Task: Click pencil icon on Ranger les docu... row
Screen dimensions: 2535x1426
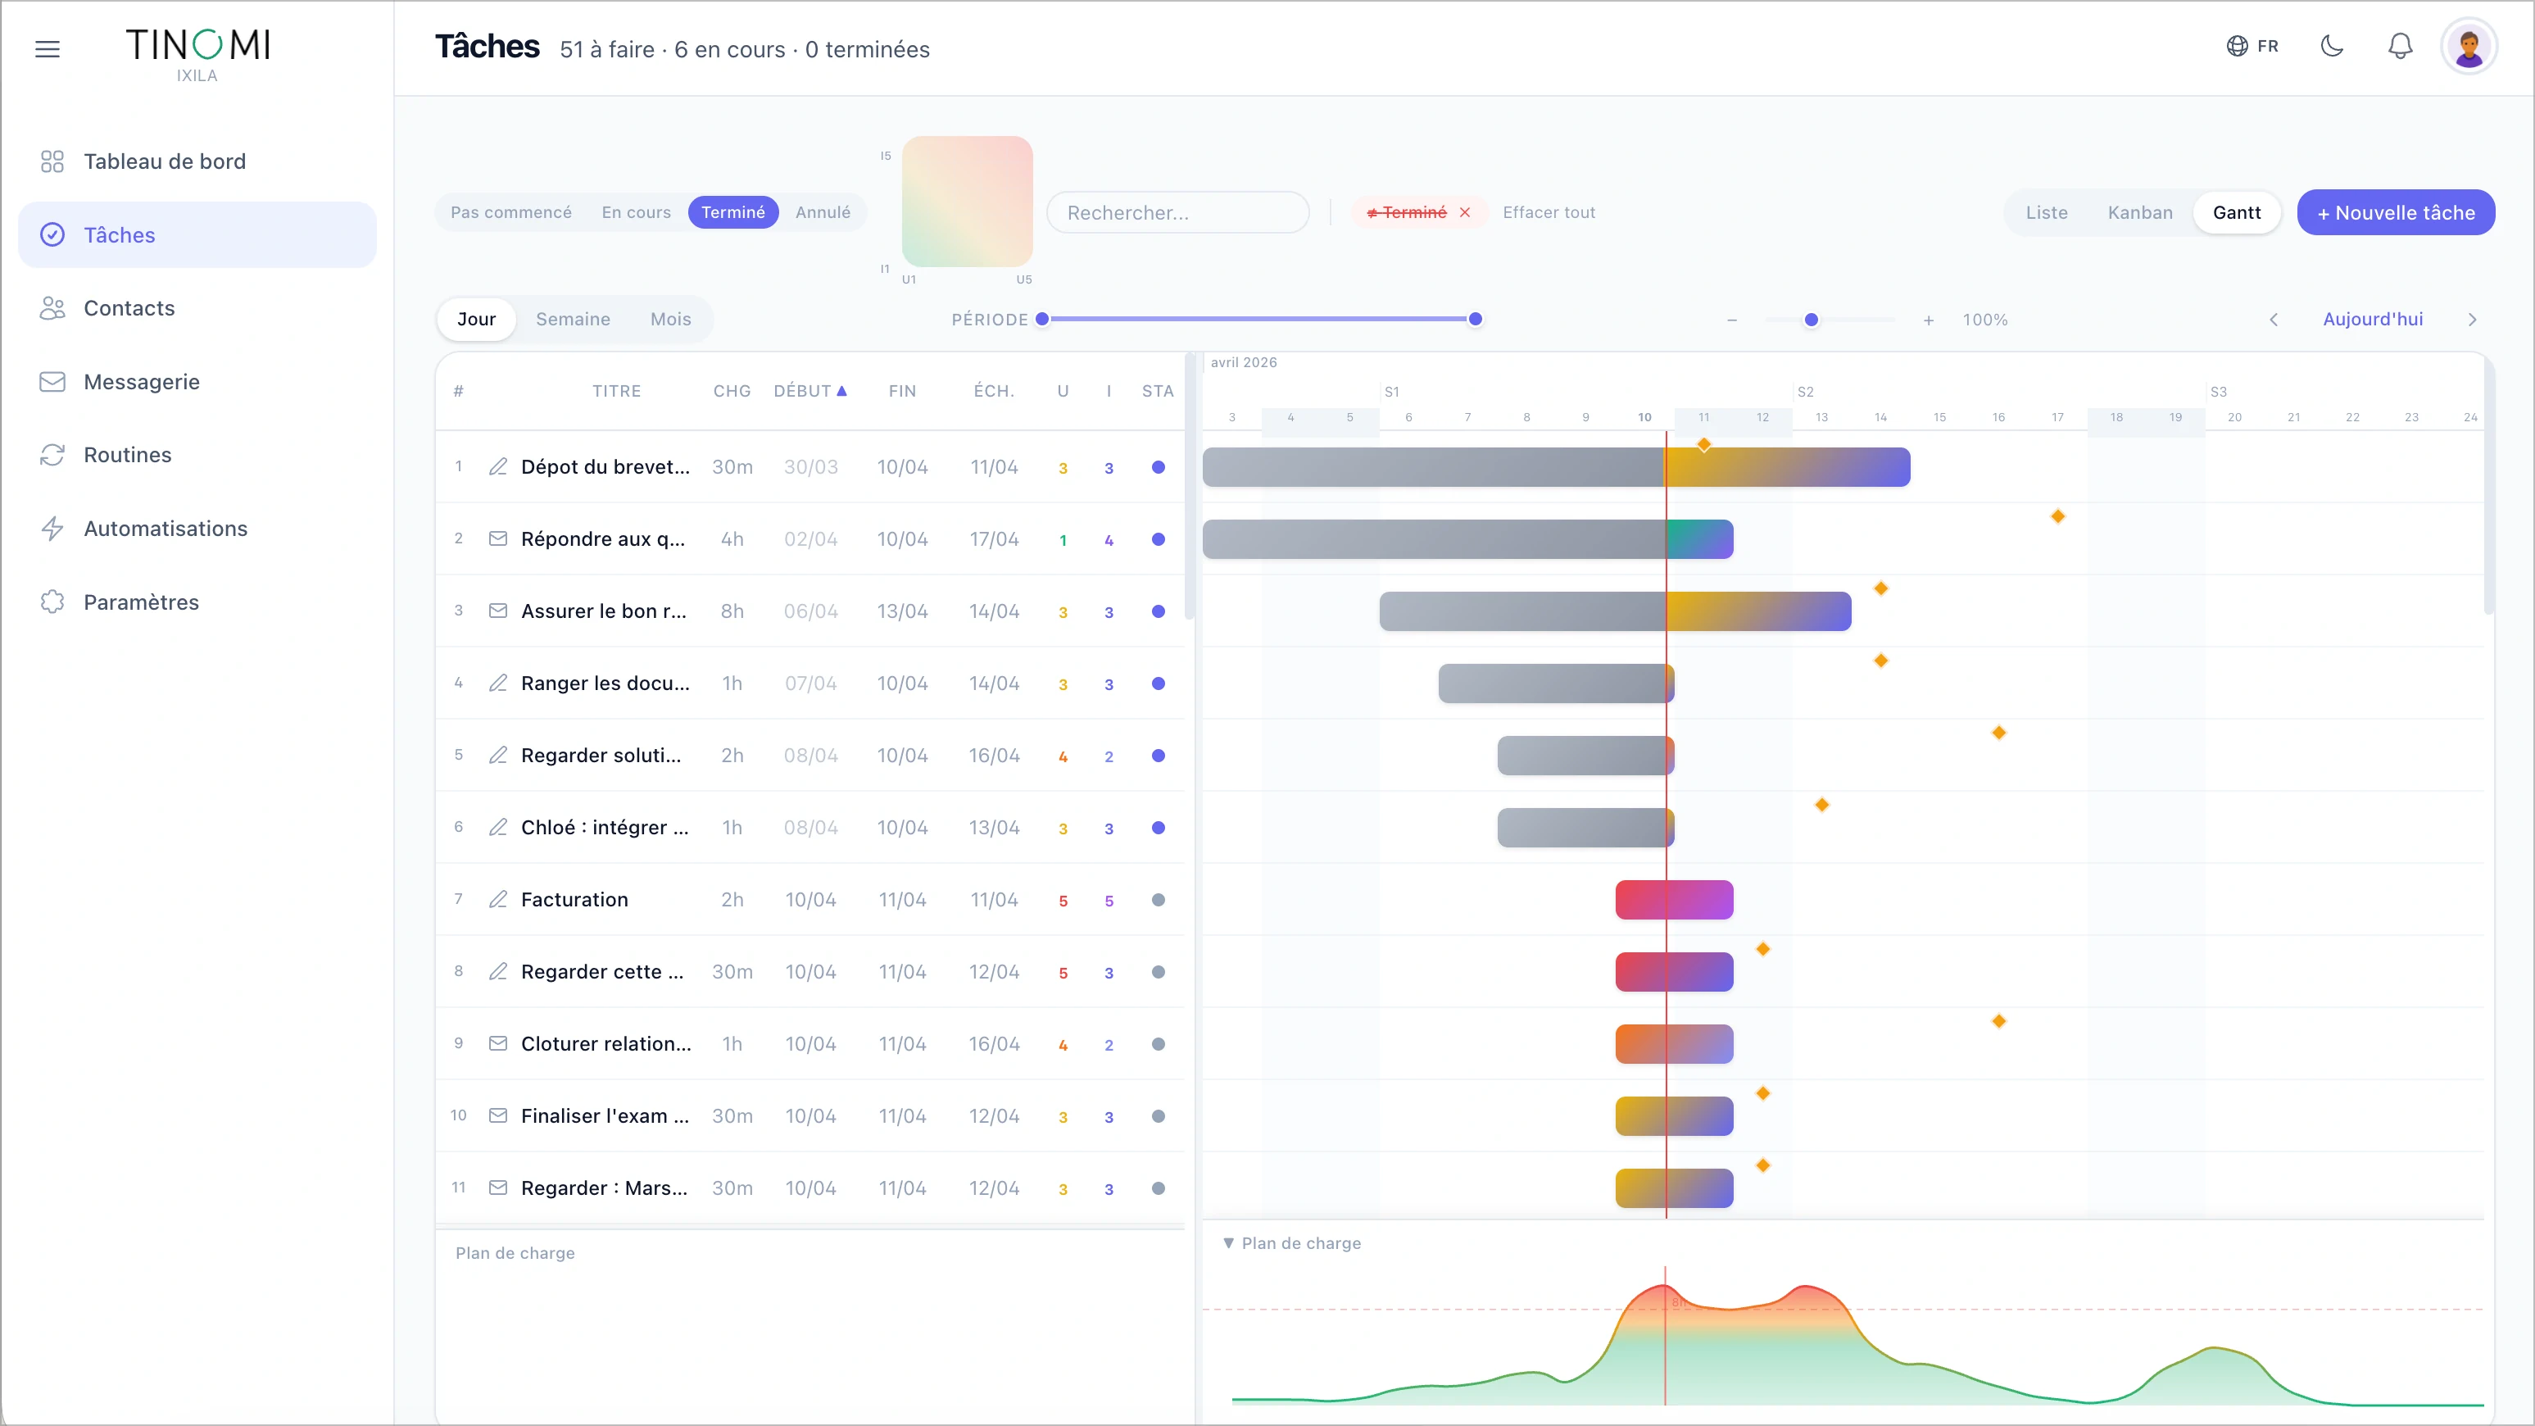Action: [x=498, y=683]
